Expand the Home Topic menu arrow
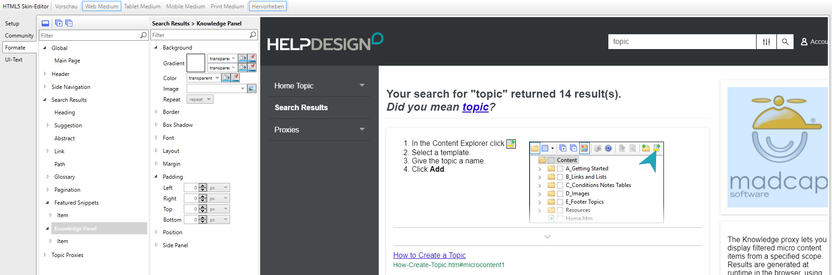 pos(362,86)
